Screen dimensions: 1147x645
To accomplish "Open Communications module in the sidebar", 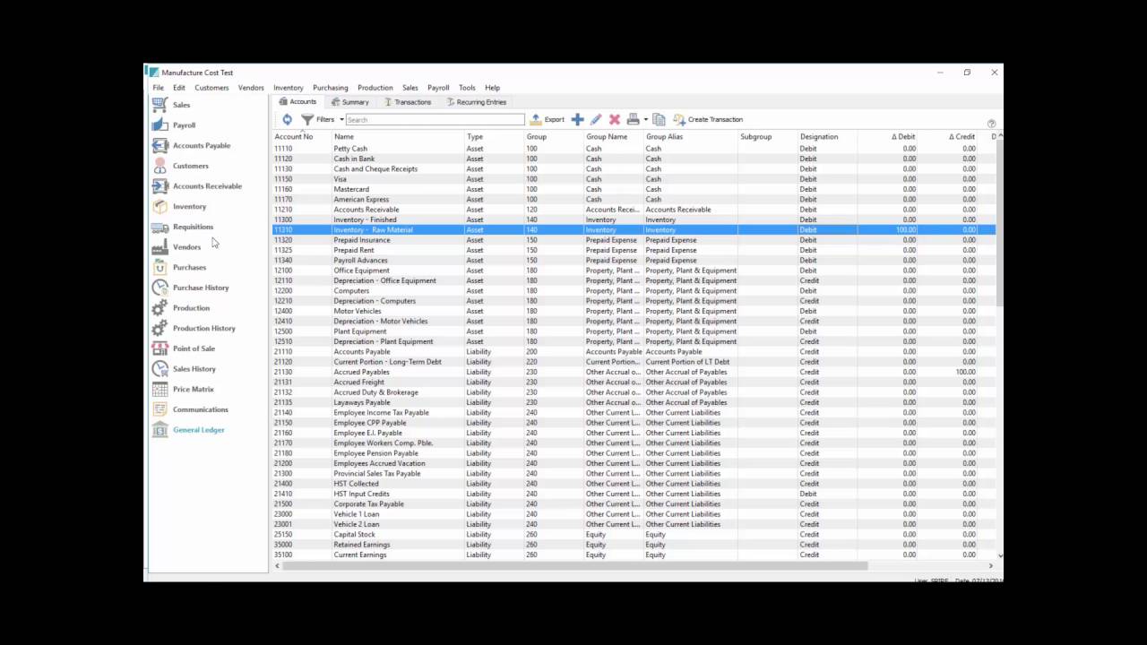I will [201, 409].
